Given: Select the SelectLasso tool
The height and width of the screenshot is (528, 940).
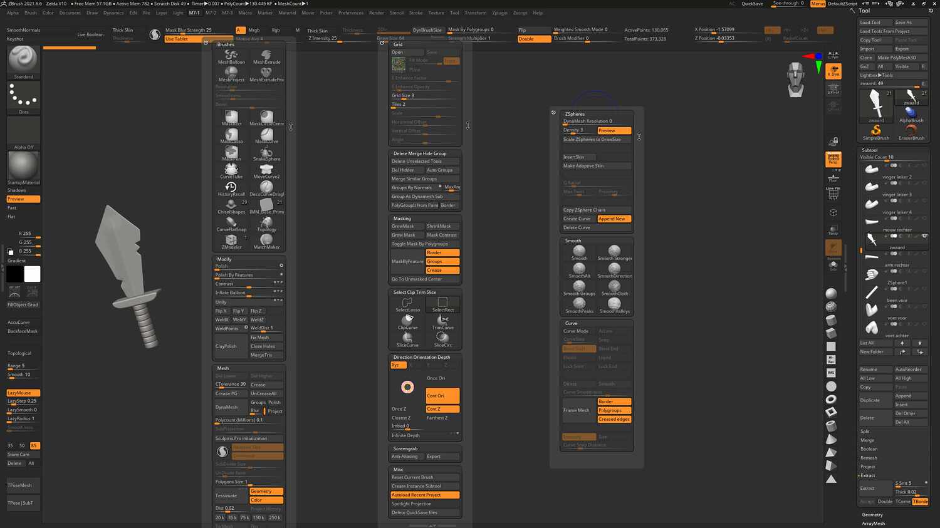Looking at the screenshot, I should click(x=407, y=304).
